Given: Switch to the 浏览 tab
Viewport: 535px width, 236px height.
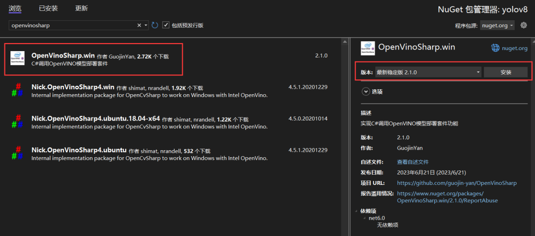Looking at the screenshot, I should click(15, 8).
